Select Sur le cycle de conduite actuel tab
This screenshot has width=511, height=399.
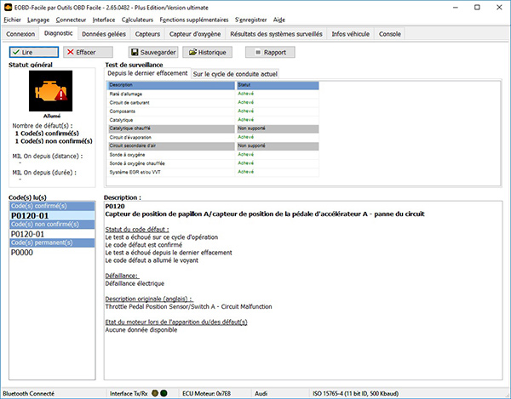point(235,74)
